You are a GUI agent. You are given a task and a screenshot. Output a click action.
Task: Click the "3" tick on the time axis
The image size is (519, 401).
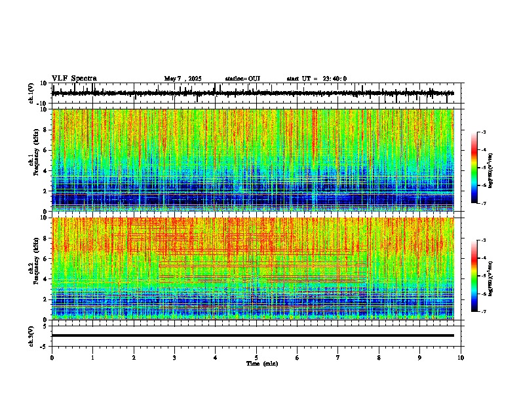(174, 358)
